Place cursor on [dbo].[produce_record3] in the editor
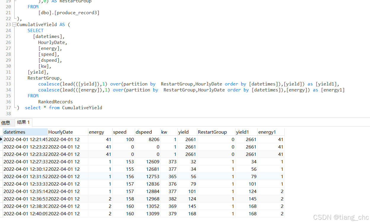 (x=69, y=13)
